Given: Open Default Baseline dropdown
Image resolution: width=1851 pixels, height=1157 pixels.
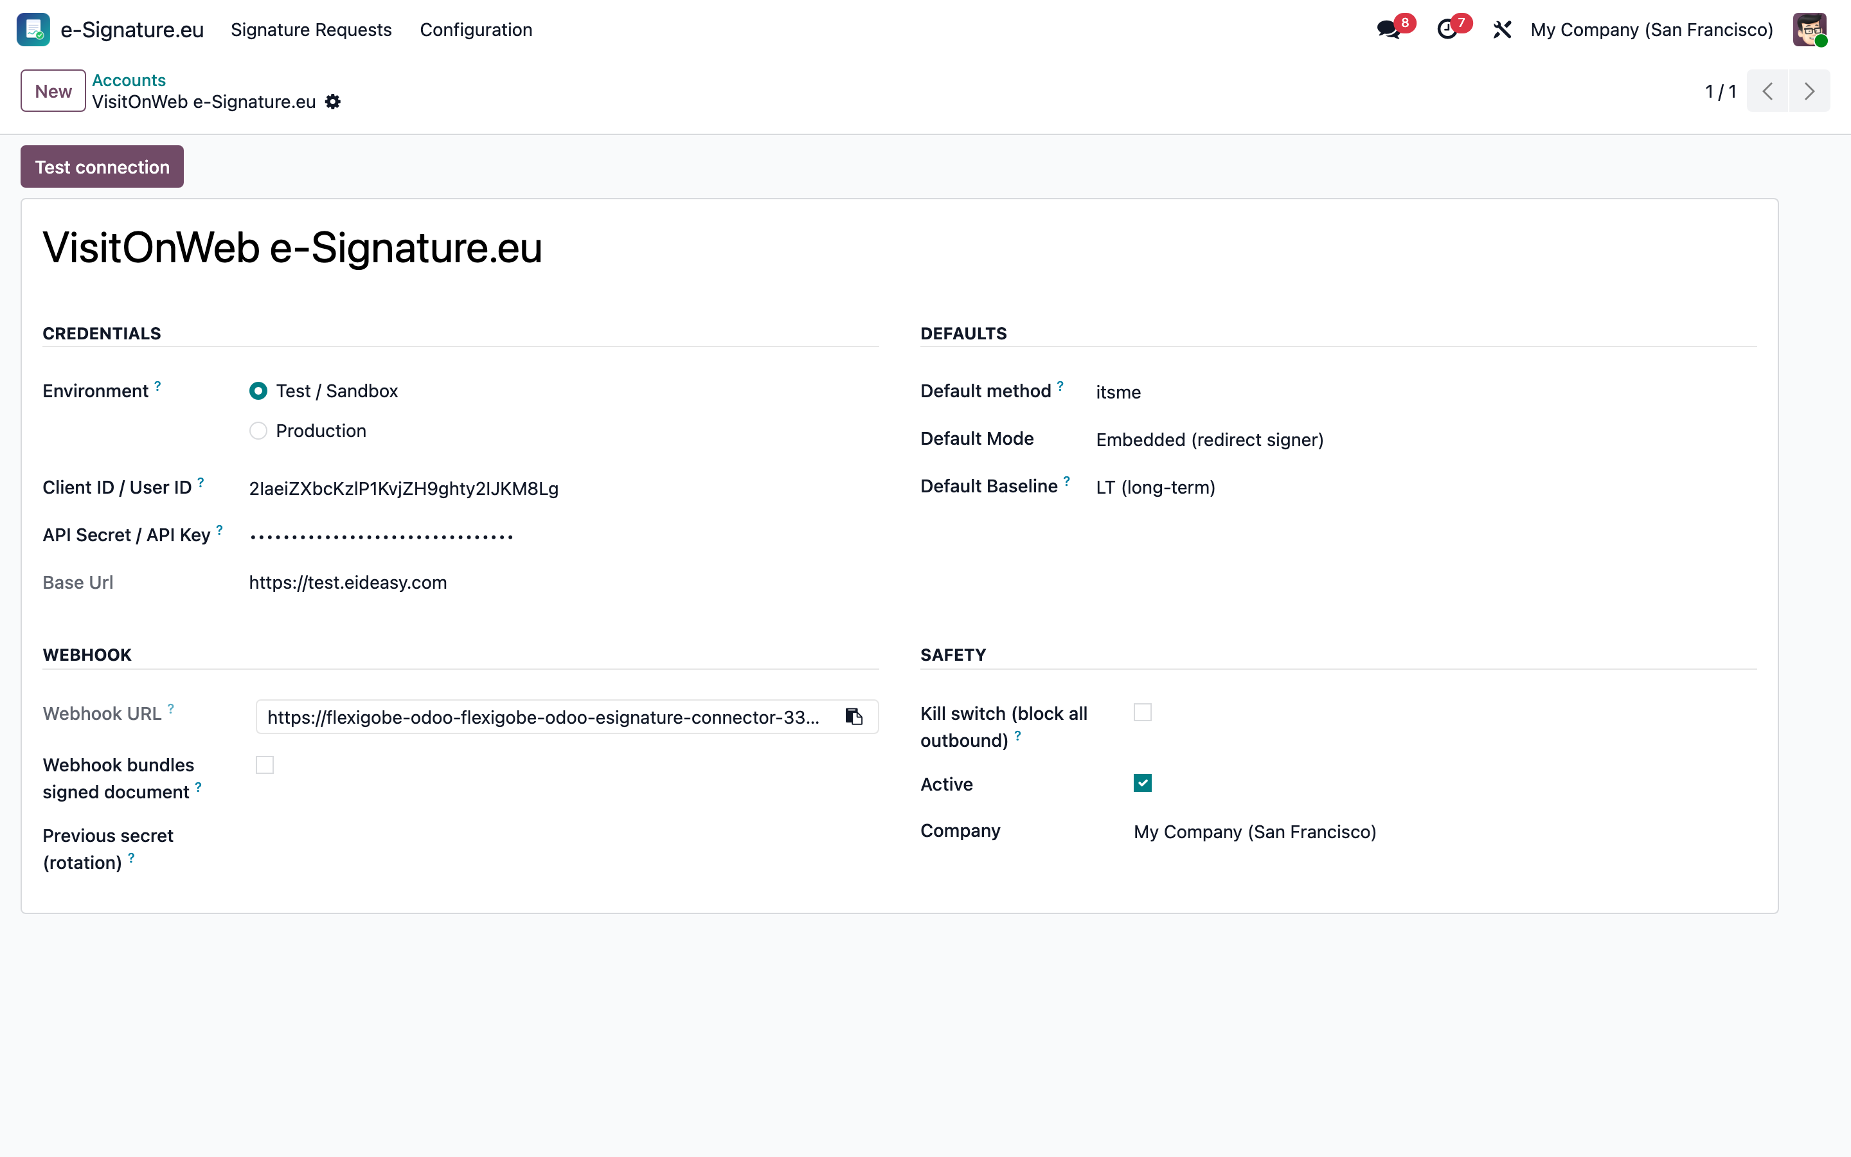Looking at the screenshot, I should (1426, 487).
